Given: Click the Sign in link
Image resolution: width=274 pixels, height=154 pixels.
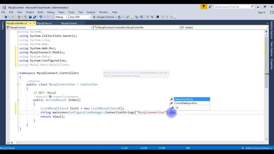Looking at the screenshot, I should pos(262,12).
